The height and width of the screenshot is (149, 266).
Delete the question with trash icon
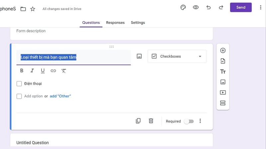pyautogui.click(x=151, y=121)
